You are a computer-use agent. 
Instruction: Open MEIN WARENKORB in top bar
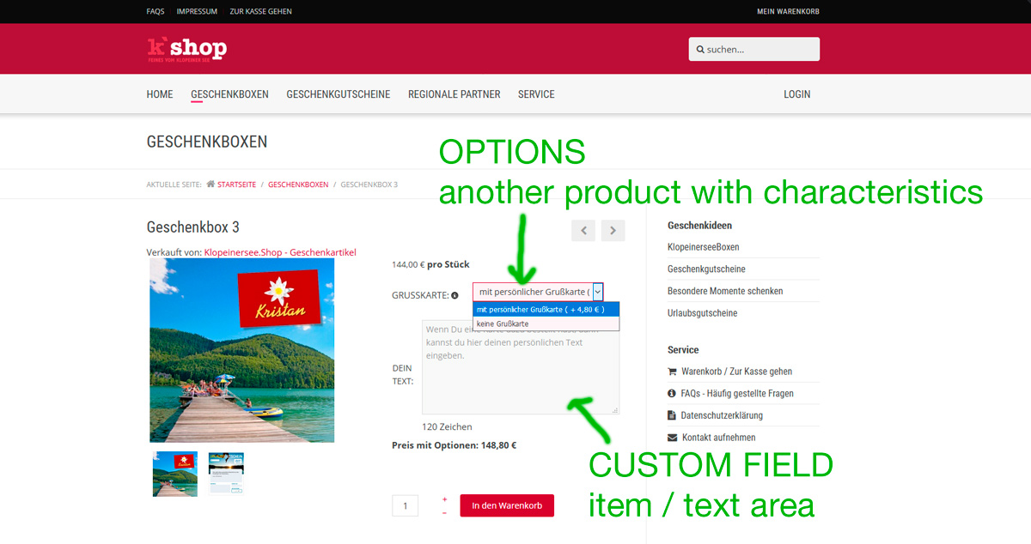tap(788, 12)
